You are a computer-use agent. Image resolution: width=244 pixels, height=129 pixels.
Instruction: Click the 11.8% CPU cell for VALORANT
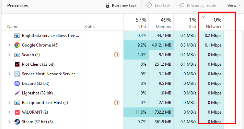point(136,112)
